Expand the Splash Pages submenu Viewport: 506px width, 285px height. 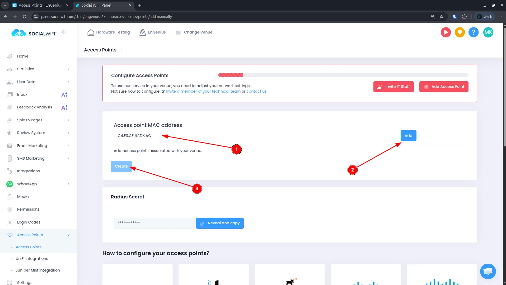[x=39, y=120]
